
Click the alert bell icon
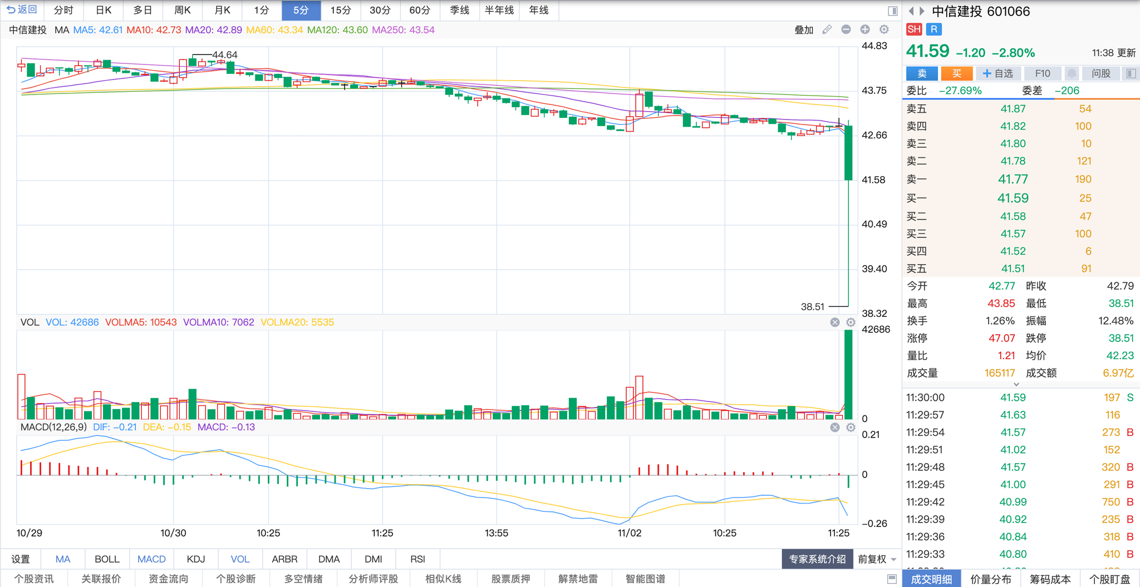[1072, 73]
